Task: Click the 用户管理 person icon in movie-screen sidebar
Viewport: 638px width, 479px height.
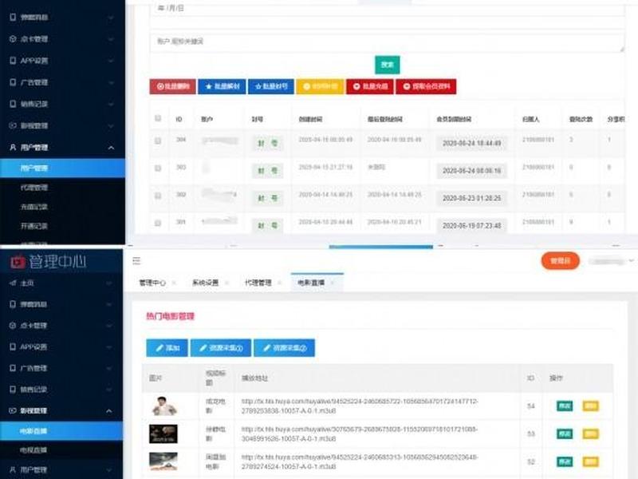Action: click(13, 469)
